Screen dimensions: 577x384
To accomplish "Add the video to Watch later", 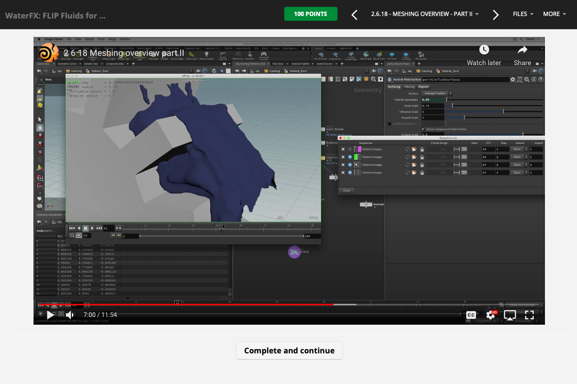I will pos(484,55).
